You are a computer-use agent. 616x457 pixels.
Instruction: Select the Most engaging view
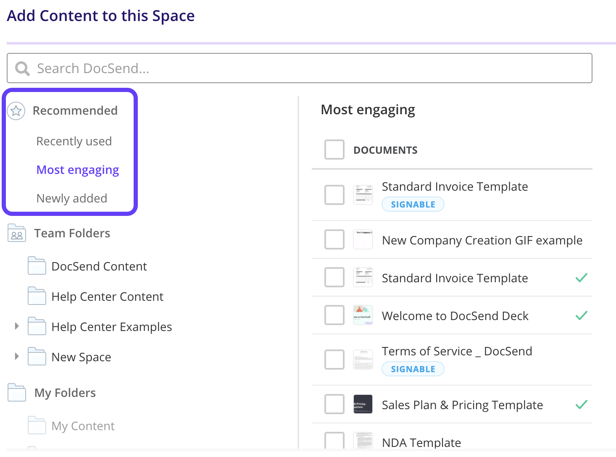77,170
